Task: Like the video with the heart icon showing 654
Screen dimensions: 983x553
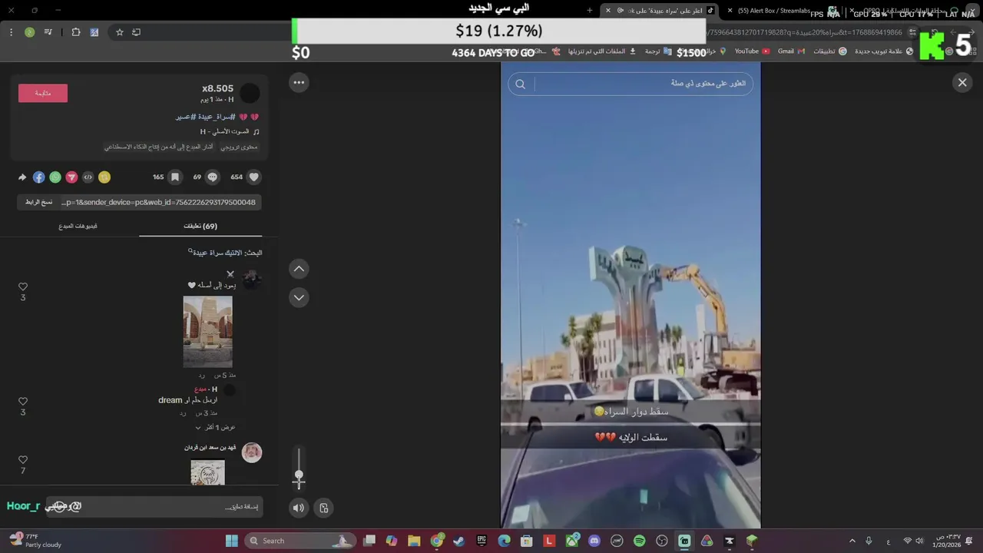Action: point(254,177)
